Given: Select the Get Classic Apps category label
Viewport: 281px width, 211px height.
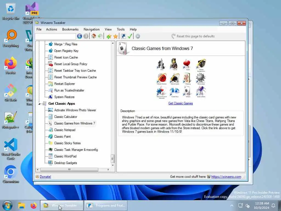Looking at the screenshot, I should tap(62, 104).
